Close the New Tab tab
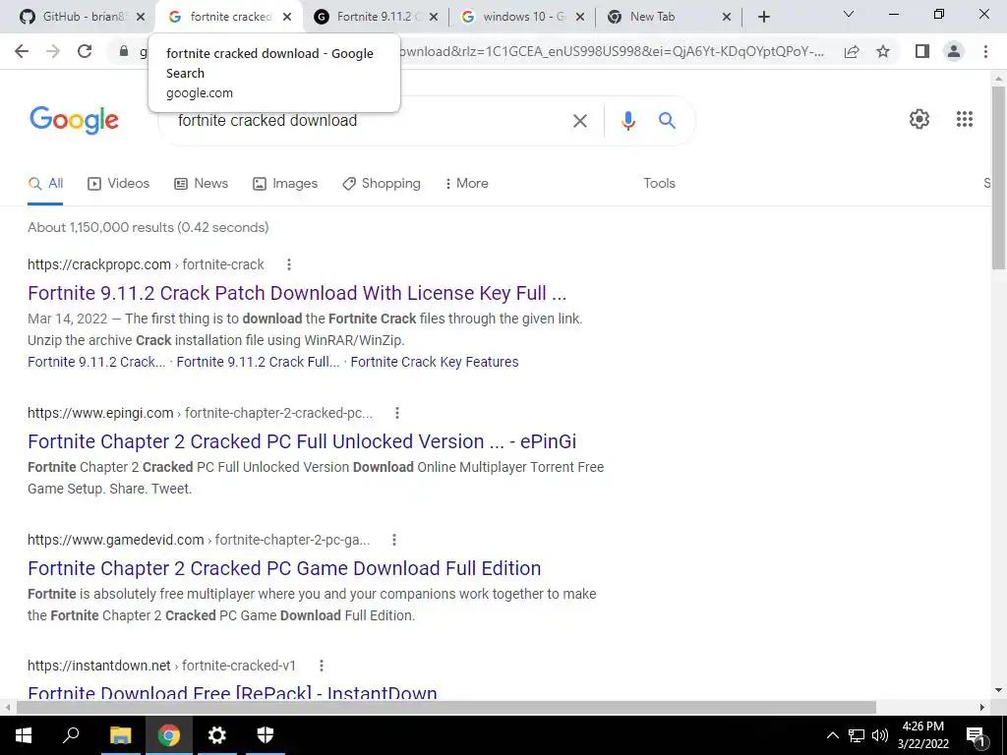Viewport: 1007px width, 755px height. (x=727, y=18)
